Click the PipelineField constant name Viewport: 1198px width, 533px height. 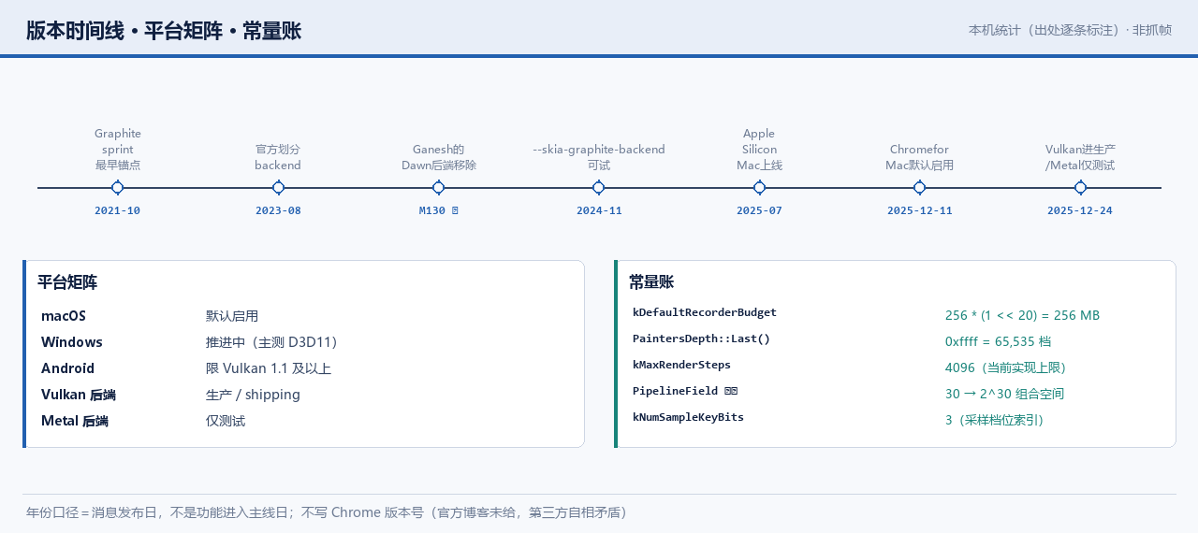coord(685,391)
